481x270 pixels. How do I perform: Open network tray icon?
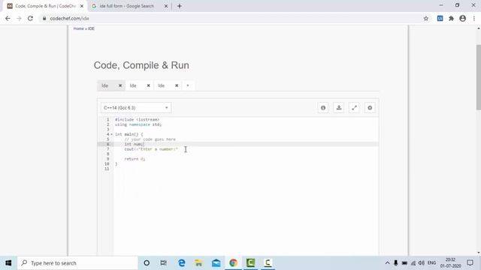[x=413, y=263]
